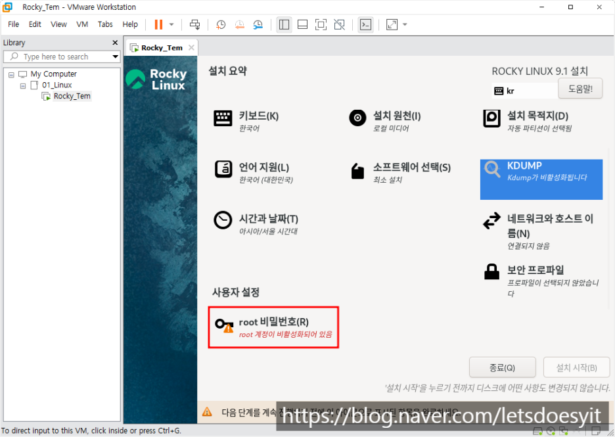Click the VMware Workstation title bar icon
615x437 pixels.
pyautogui.click(x=7, y=7)
